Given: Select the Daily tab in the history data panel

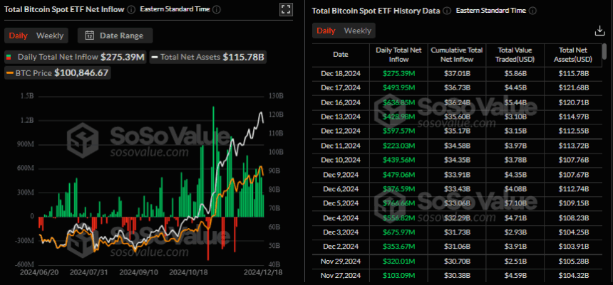Looking at the screenshot, I should coord(326,31).
